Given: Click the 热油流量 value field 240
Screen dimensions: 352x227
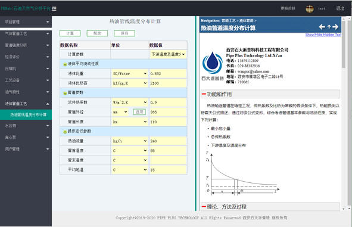Looking at the screenshot, I should click(168, 141).
